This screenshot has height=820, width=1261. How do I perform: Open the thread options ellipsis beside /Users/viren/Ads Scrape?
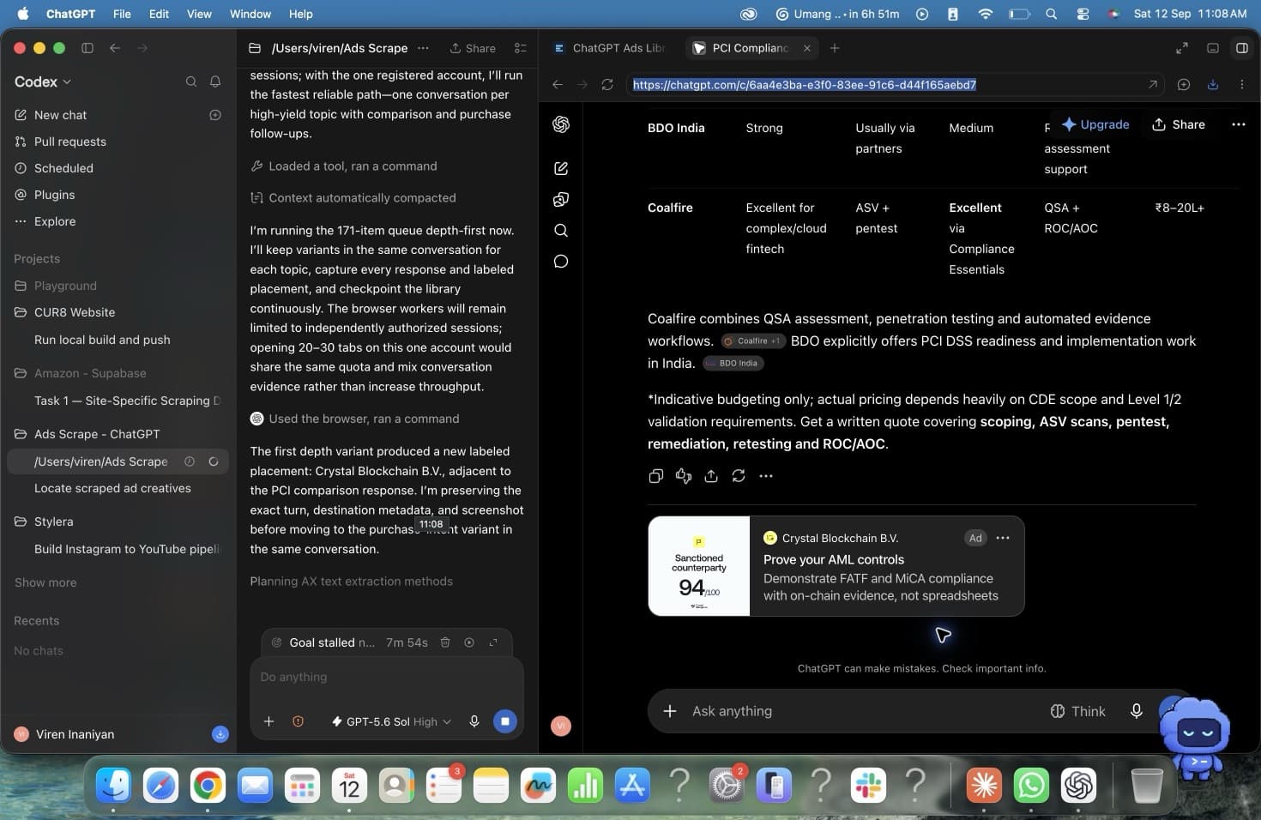[423, 48]
